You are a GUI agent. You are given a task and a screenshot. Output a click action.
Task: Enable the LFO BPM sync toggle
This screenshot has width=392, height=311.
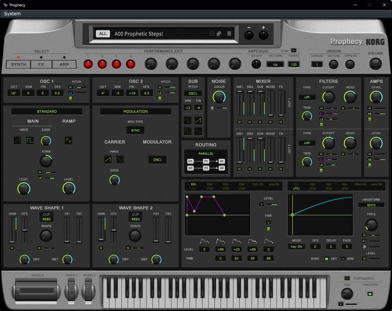[x=343, y=259]
